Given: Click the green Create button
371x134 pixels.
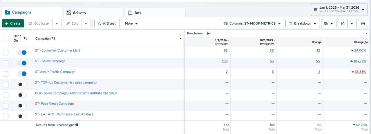Looking at the screenshot, I should (x=13, y=23).
